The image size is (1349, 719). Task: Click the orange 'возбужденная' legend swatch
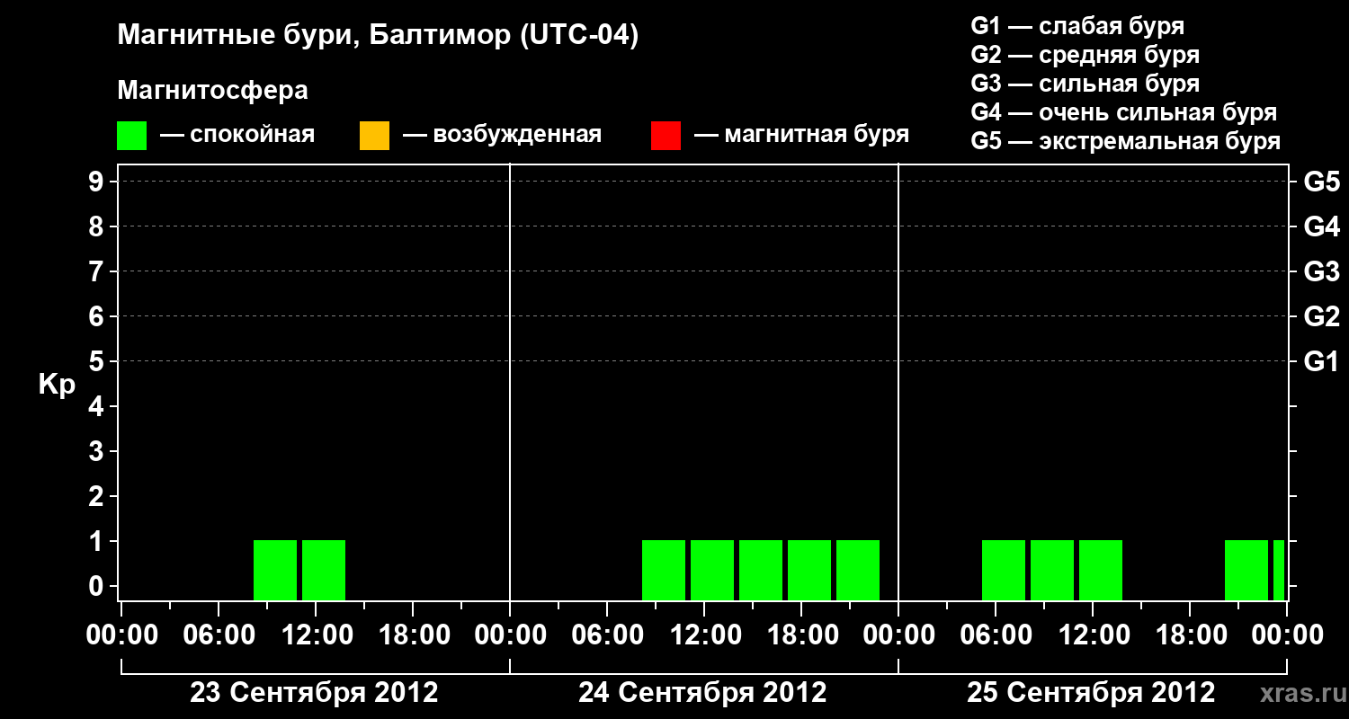[374, 136]
